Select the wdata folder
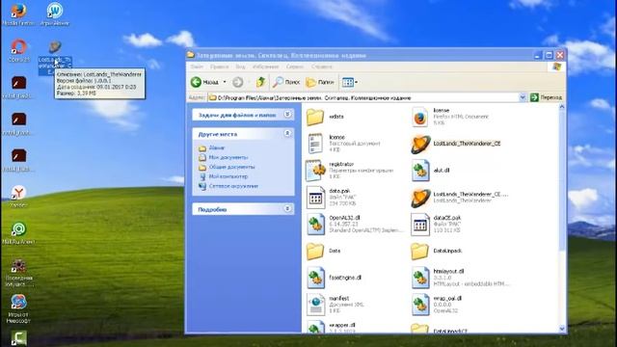This screenshot has height=347, width=617. click(325, 117)
